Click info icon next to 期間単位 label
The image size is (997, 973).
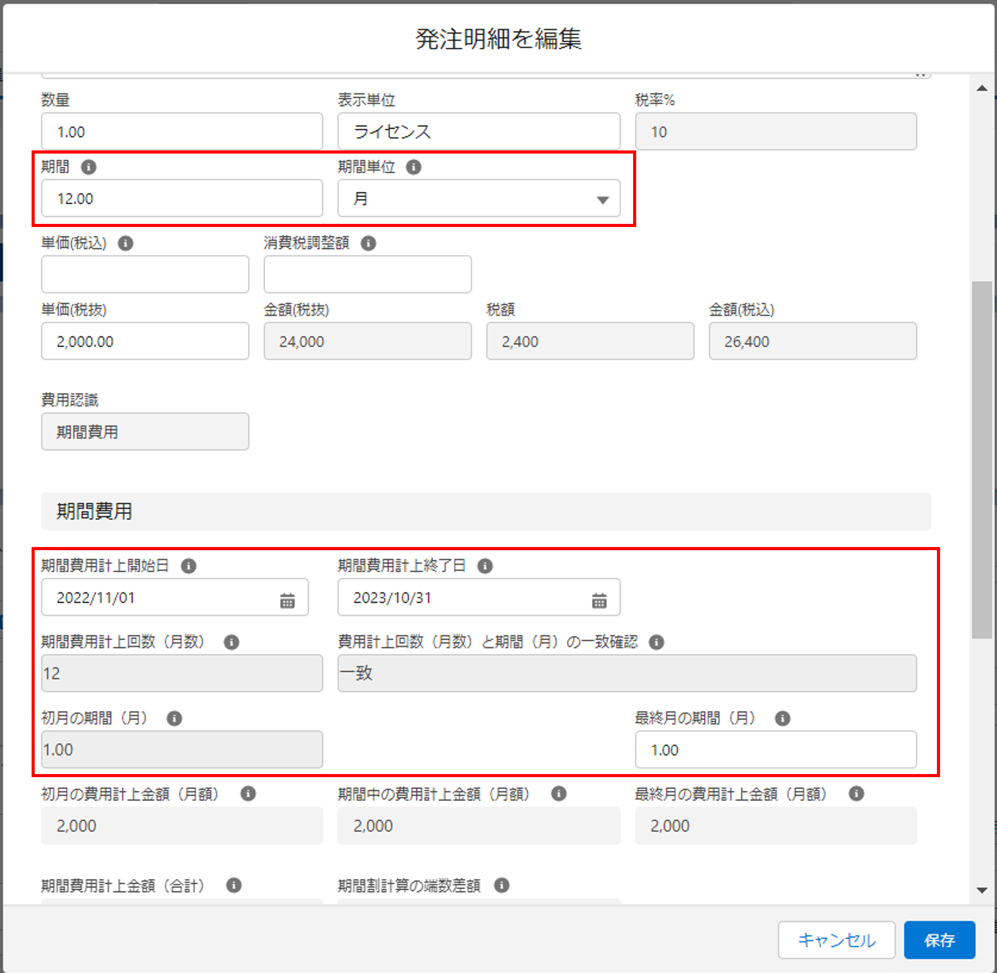pyautogui.click(x=413, y=167)
